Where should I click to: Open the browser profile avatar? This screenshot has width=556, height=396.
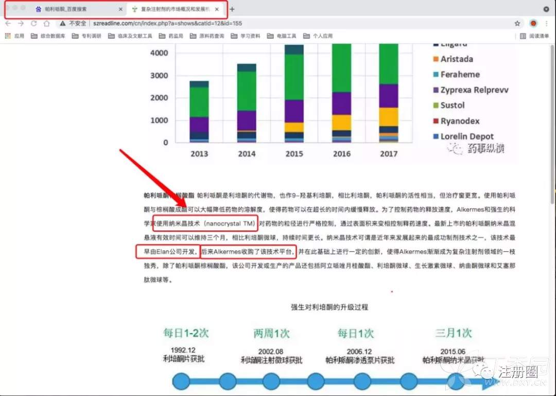pyautogui.click(x=533, y=23)
